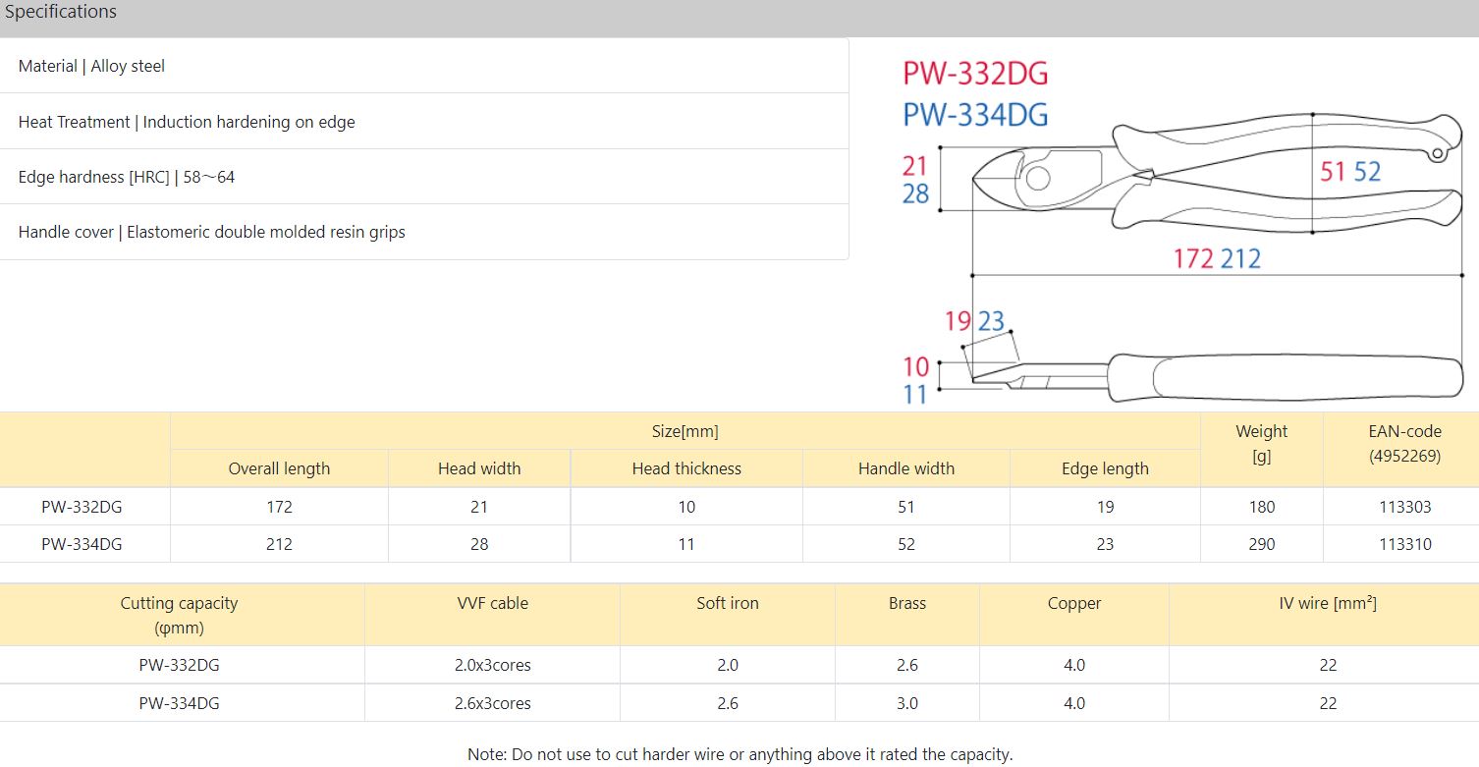Viewport: 1479px width, 767px height.
Task: Click the Edge length column header
Action: (x=1105, y=468)
